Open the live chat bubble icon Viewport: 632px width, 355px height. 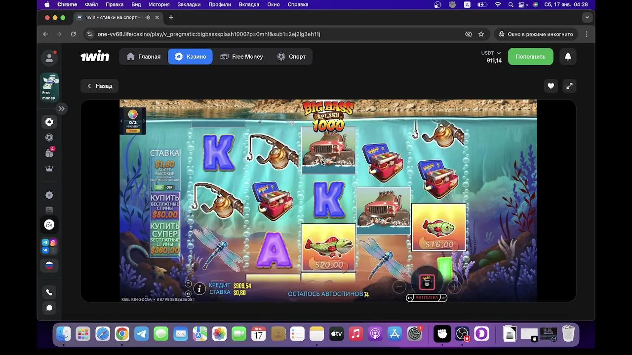point(49,308)
